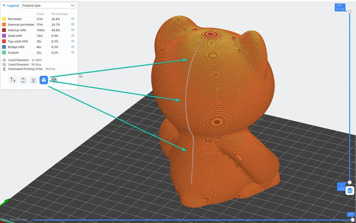Collapse the Legend panel triangle
The width and height of the screenshot is (356, 223).
(x=4, y=5)
